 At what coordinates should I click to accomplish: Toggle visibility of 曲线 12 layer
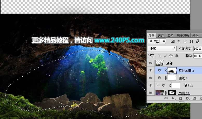pos(151,85)
